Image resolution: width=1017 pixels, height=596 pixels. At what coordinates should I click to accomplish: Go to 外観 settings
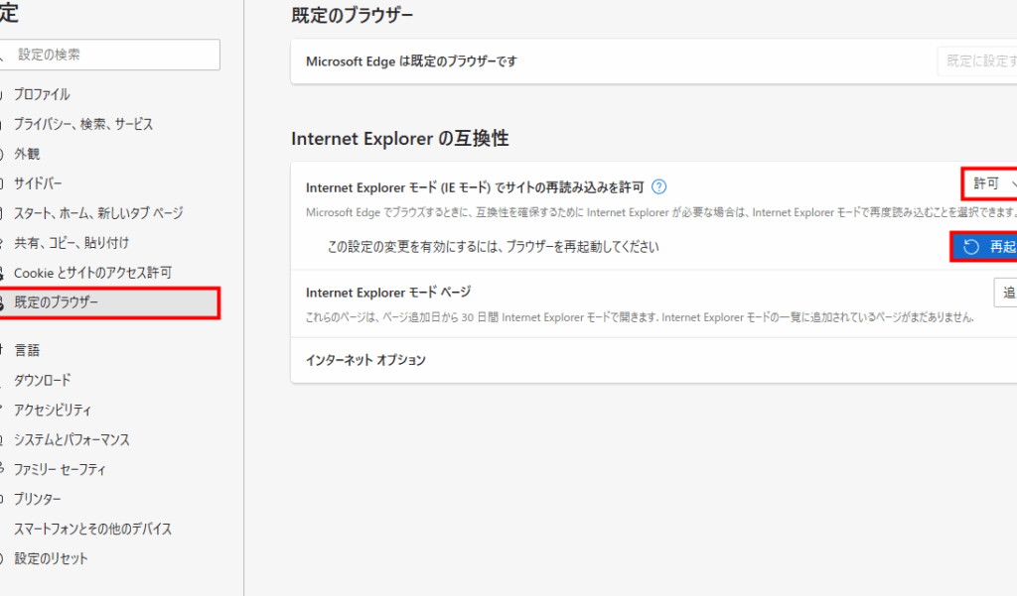(x=27, y=155)
